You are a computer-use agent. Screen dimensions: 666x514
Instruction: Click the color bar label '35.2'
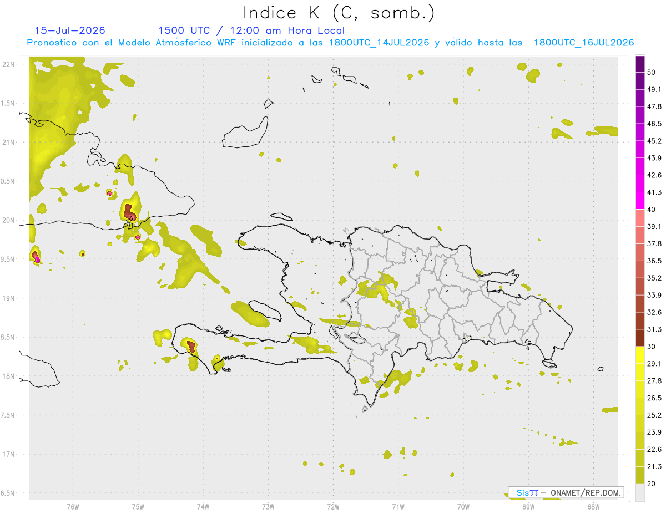pyautogui.click(x=654, y=278)
